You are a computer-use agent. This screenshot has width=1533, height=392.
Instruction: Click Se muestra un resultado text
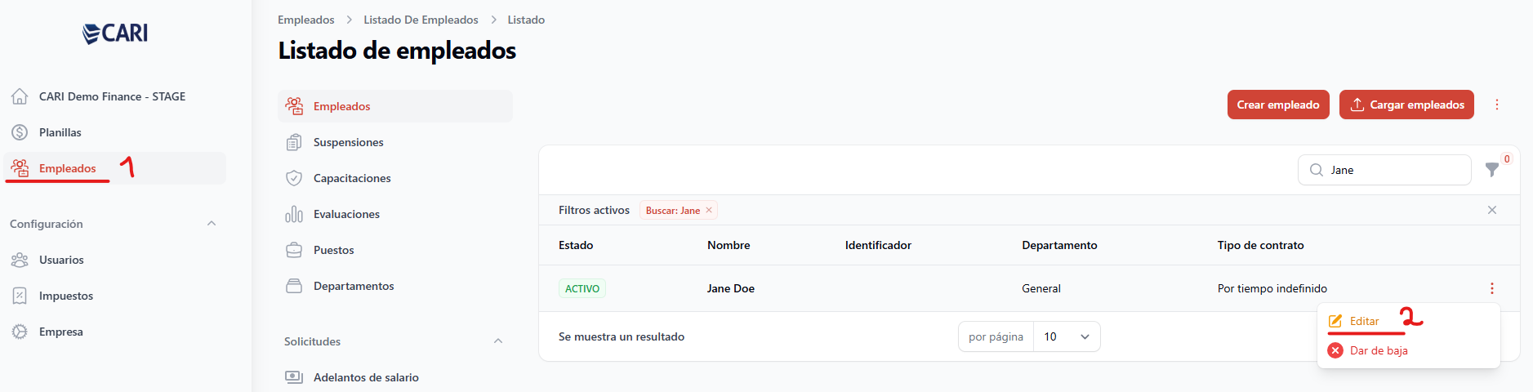[x=622, y=336]
